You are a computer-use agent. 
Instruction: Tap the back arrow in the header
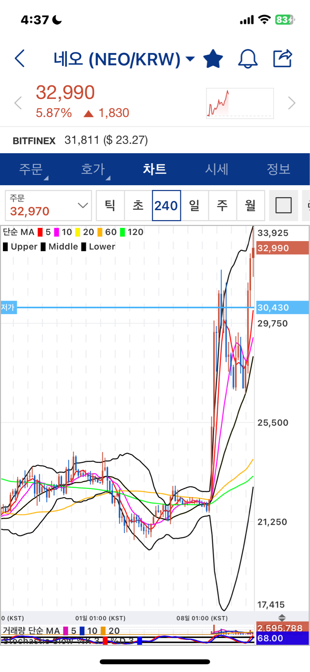[20, 59]
